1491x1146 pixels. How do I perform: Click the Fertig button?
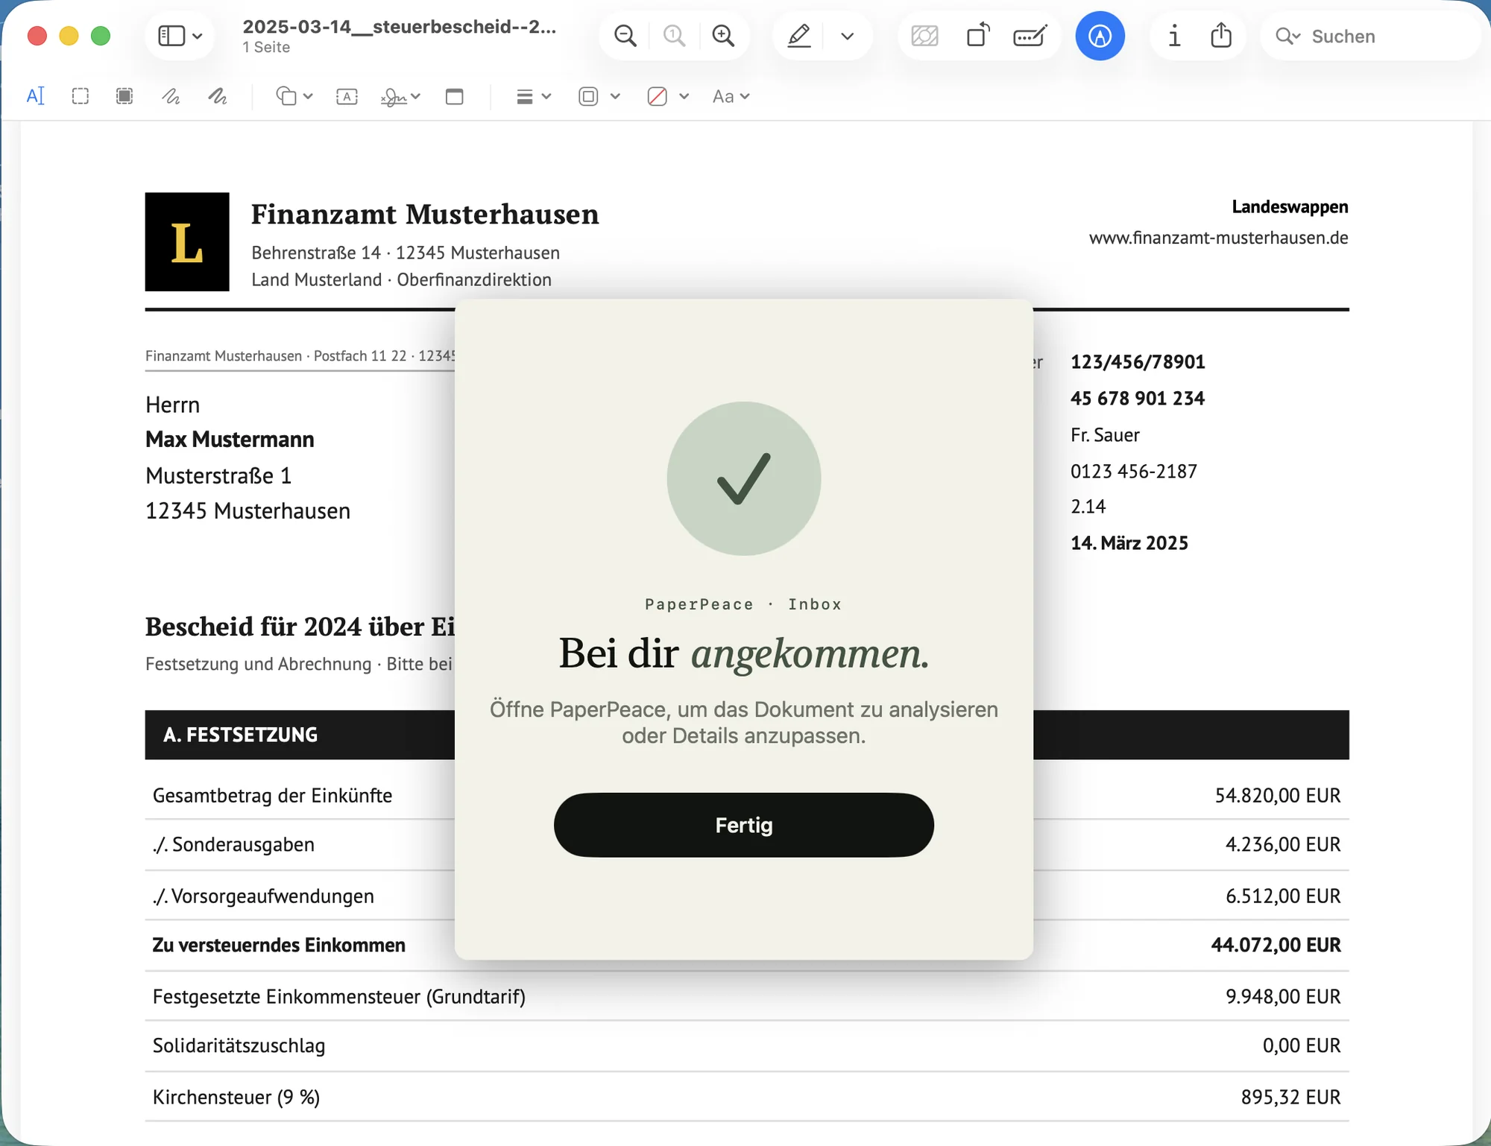coord(743,825)
